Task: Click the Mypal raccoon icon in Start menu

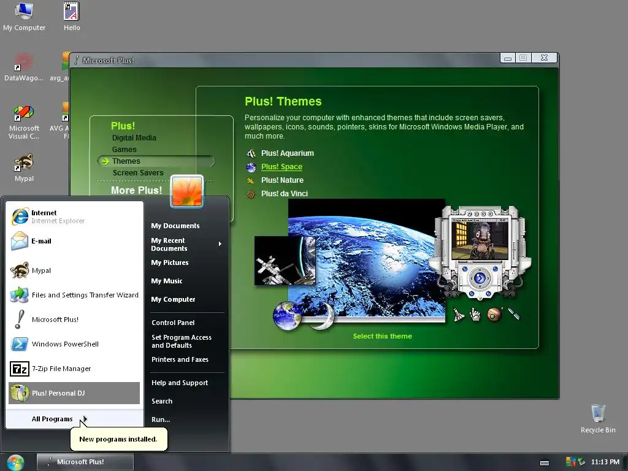Action: click(20, 270)
